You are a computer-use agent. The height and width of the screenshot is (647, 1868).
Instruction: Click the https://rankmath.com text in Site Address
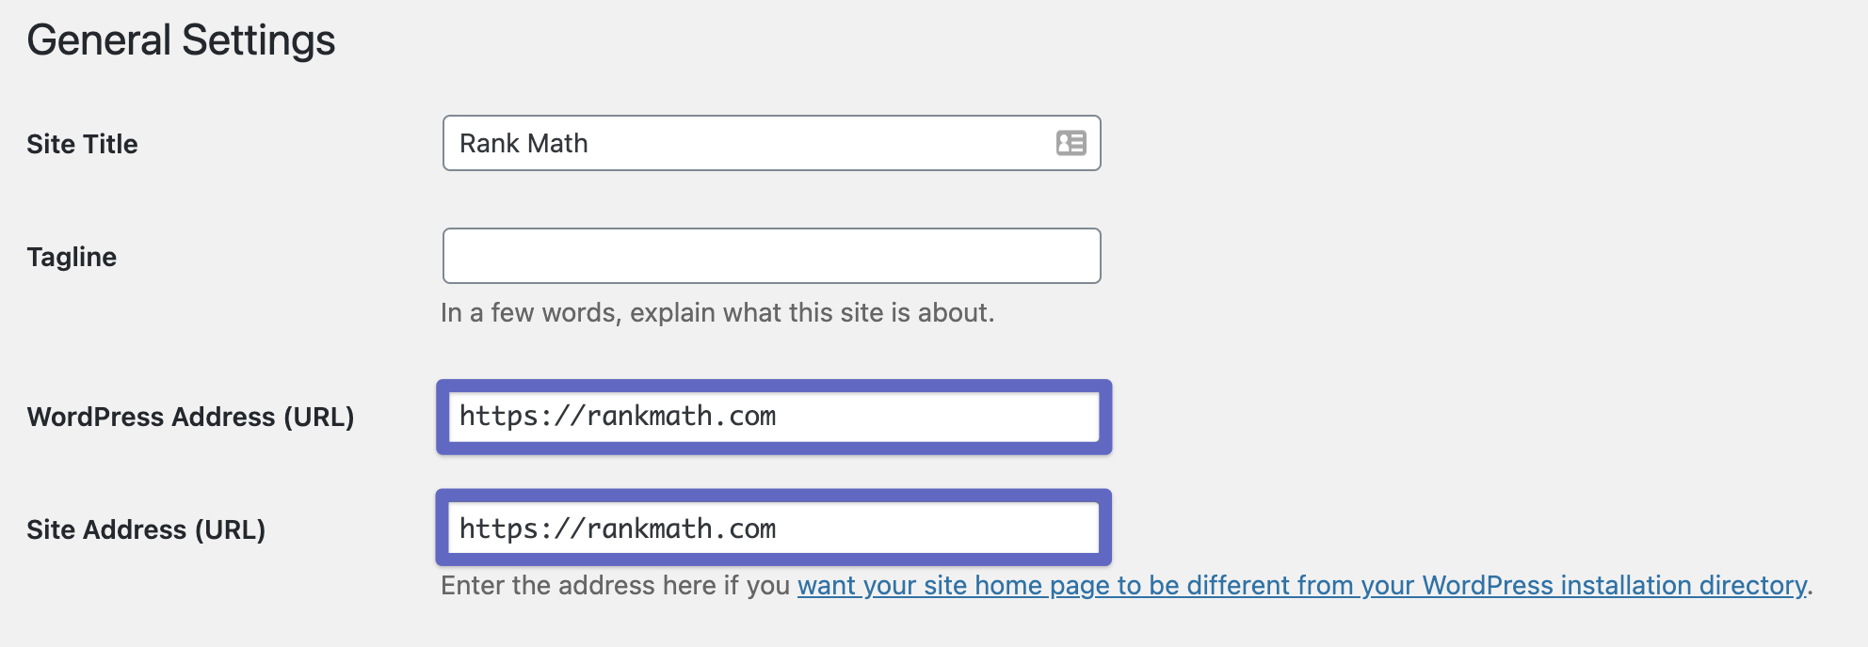point(618,529)
